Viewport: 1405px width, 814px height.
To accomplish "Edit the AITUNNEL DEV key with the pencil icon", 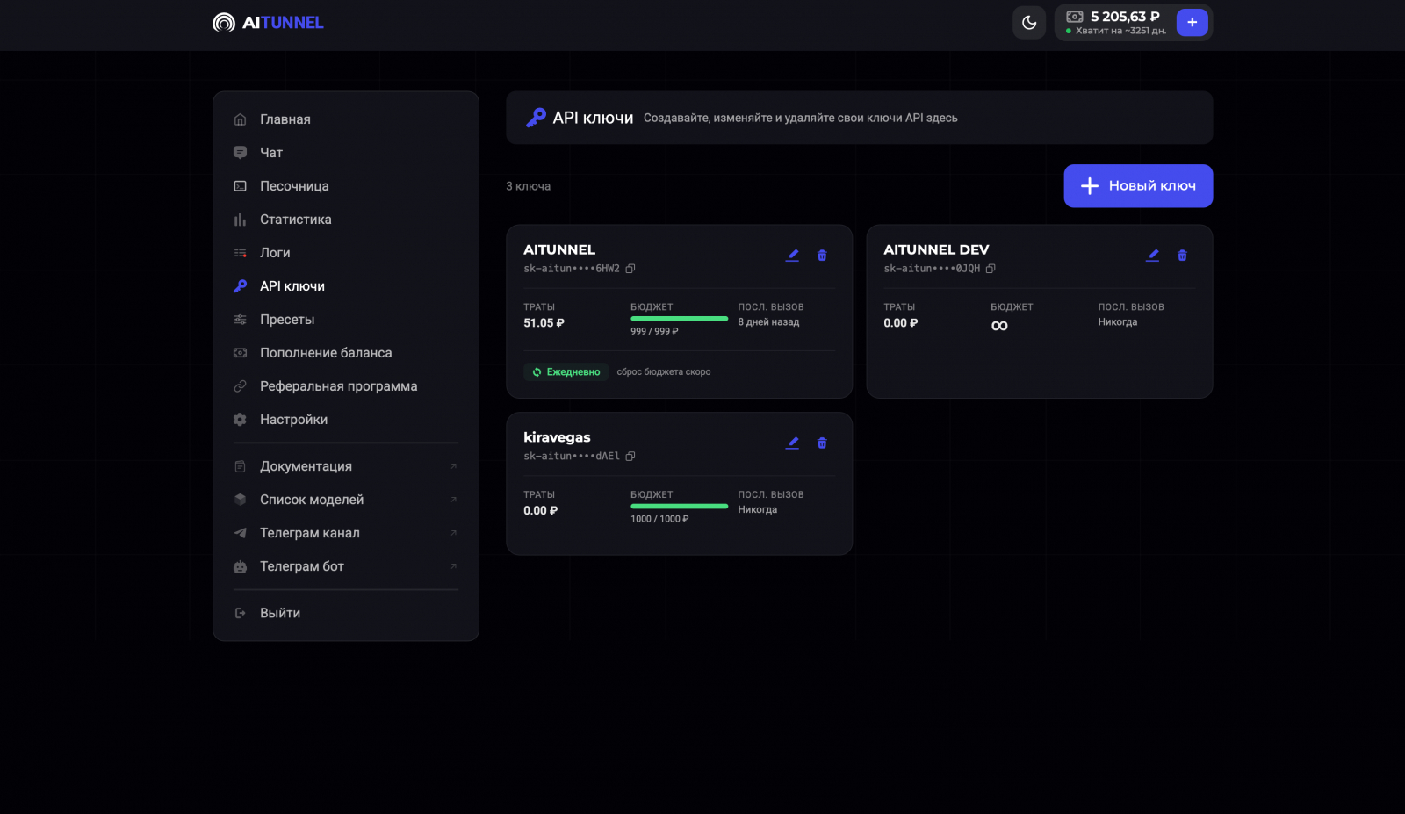I will [x=1152, y=256].
